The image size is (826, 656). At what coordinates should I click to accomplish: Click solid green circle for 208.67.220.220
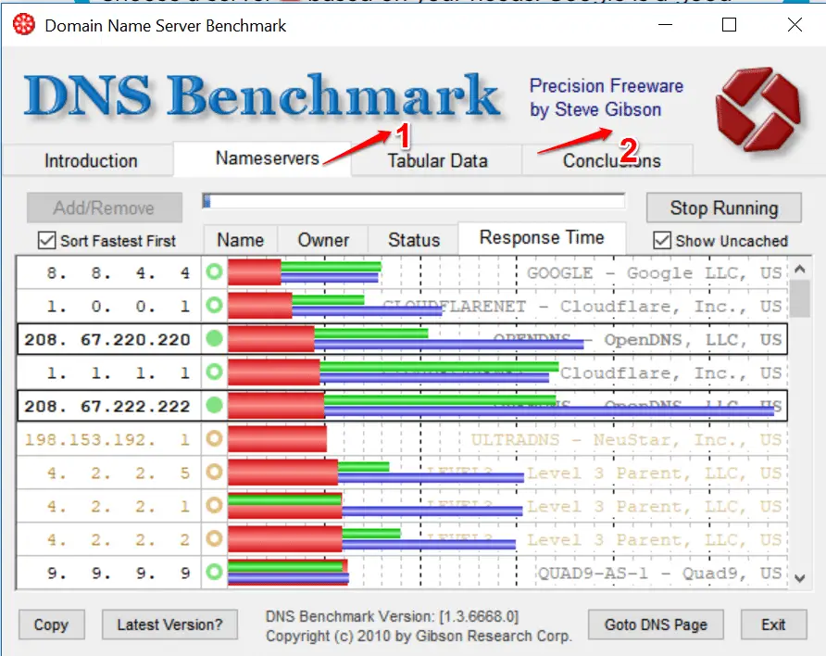pyautogui.click(x=215, y=339)
